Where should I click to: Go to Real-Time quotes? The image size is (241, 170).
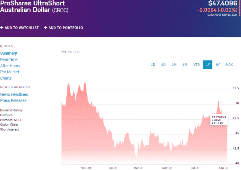click(9, 60)
